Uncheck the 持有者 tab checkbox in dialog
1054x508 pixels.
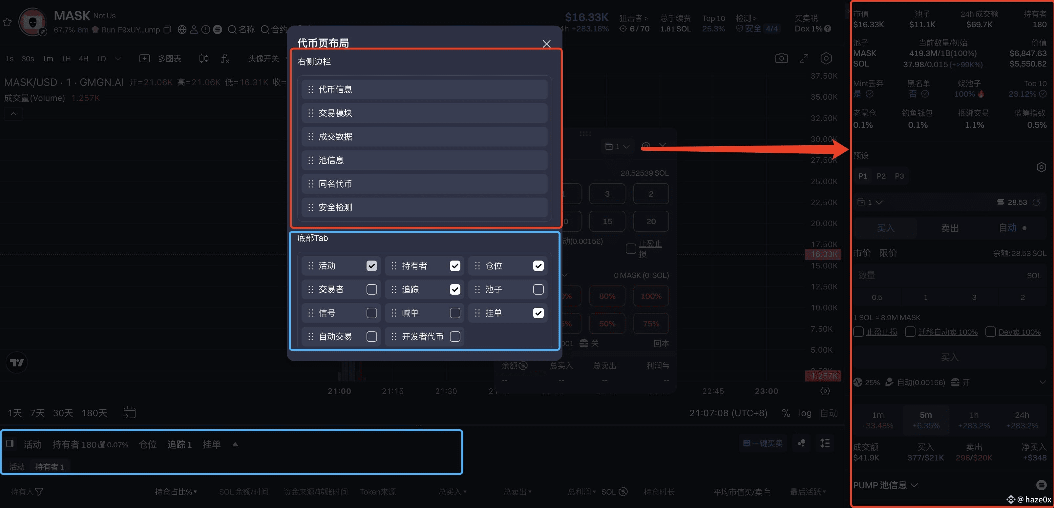(x=455, y=266)
